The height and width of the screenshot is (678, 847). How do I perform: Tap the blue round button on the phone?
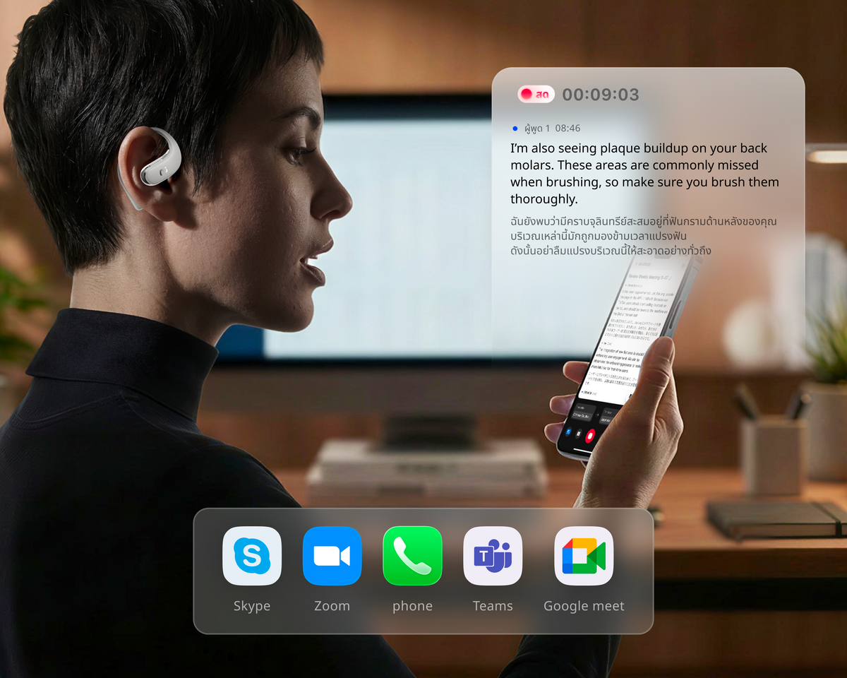point(569,430)
